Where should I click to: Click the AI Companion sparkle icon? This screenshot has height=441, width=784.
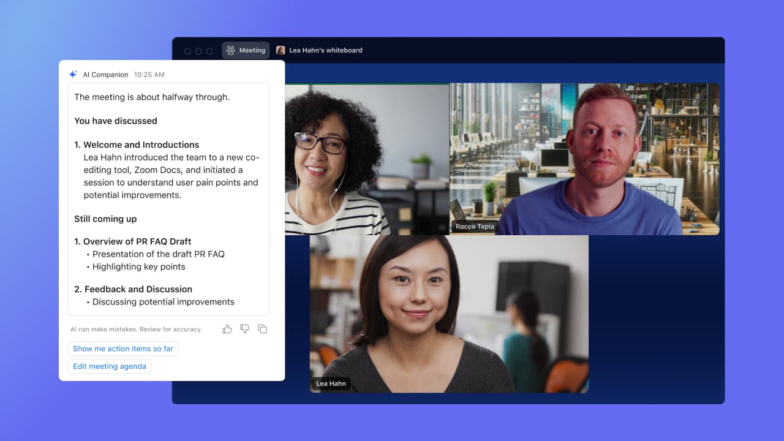click(72, 74)
